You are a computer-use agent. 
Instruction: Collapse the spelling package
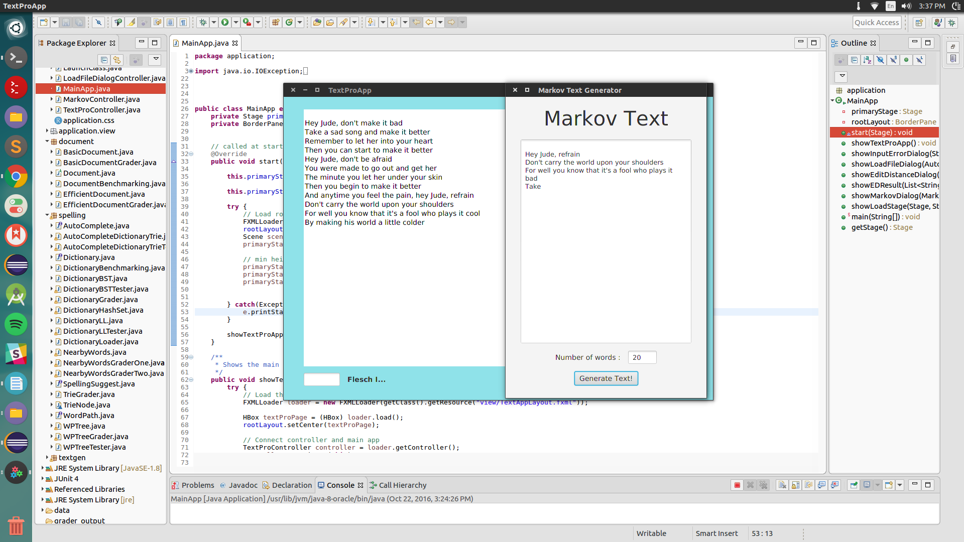point(47,215)
